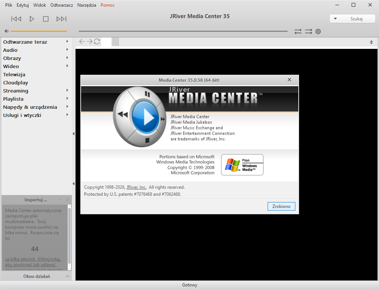Click the Plays Windows Media logo
The height and width of the screenshot is (289, 379).
[242, 165]
